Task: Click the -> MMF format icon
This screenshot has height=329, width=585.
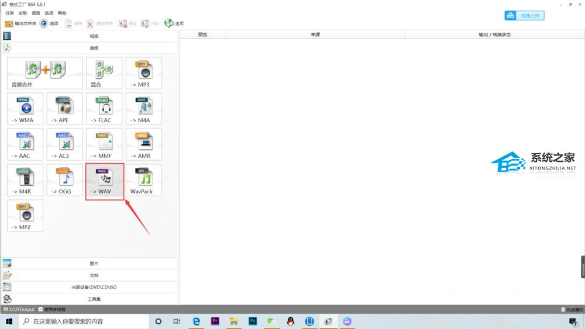Action: coord(104,144)
